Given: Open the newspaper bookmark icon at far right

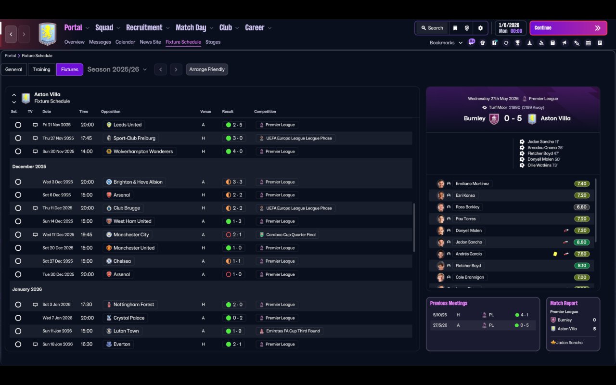Looking at the screenshot, I should (x=600, y=43).
